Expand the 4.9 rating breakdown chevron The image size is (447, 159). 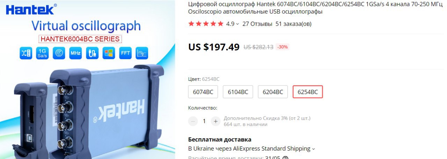point(237,24)
